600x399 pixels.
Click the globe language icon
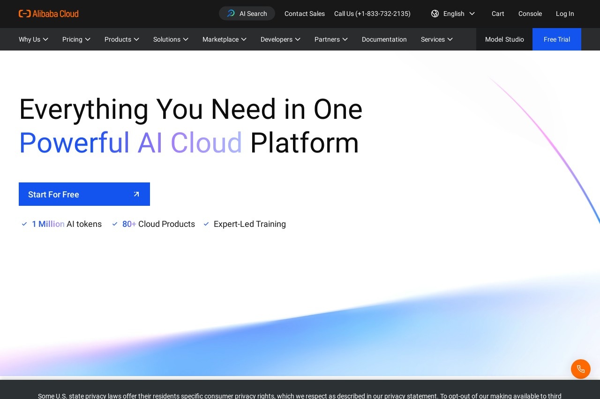pyautogui.click(x=435, y=14)
